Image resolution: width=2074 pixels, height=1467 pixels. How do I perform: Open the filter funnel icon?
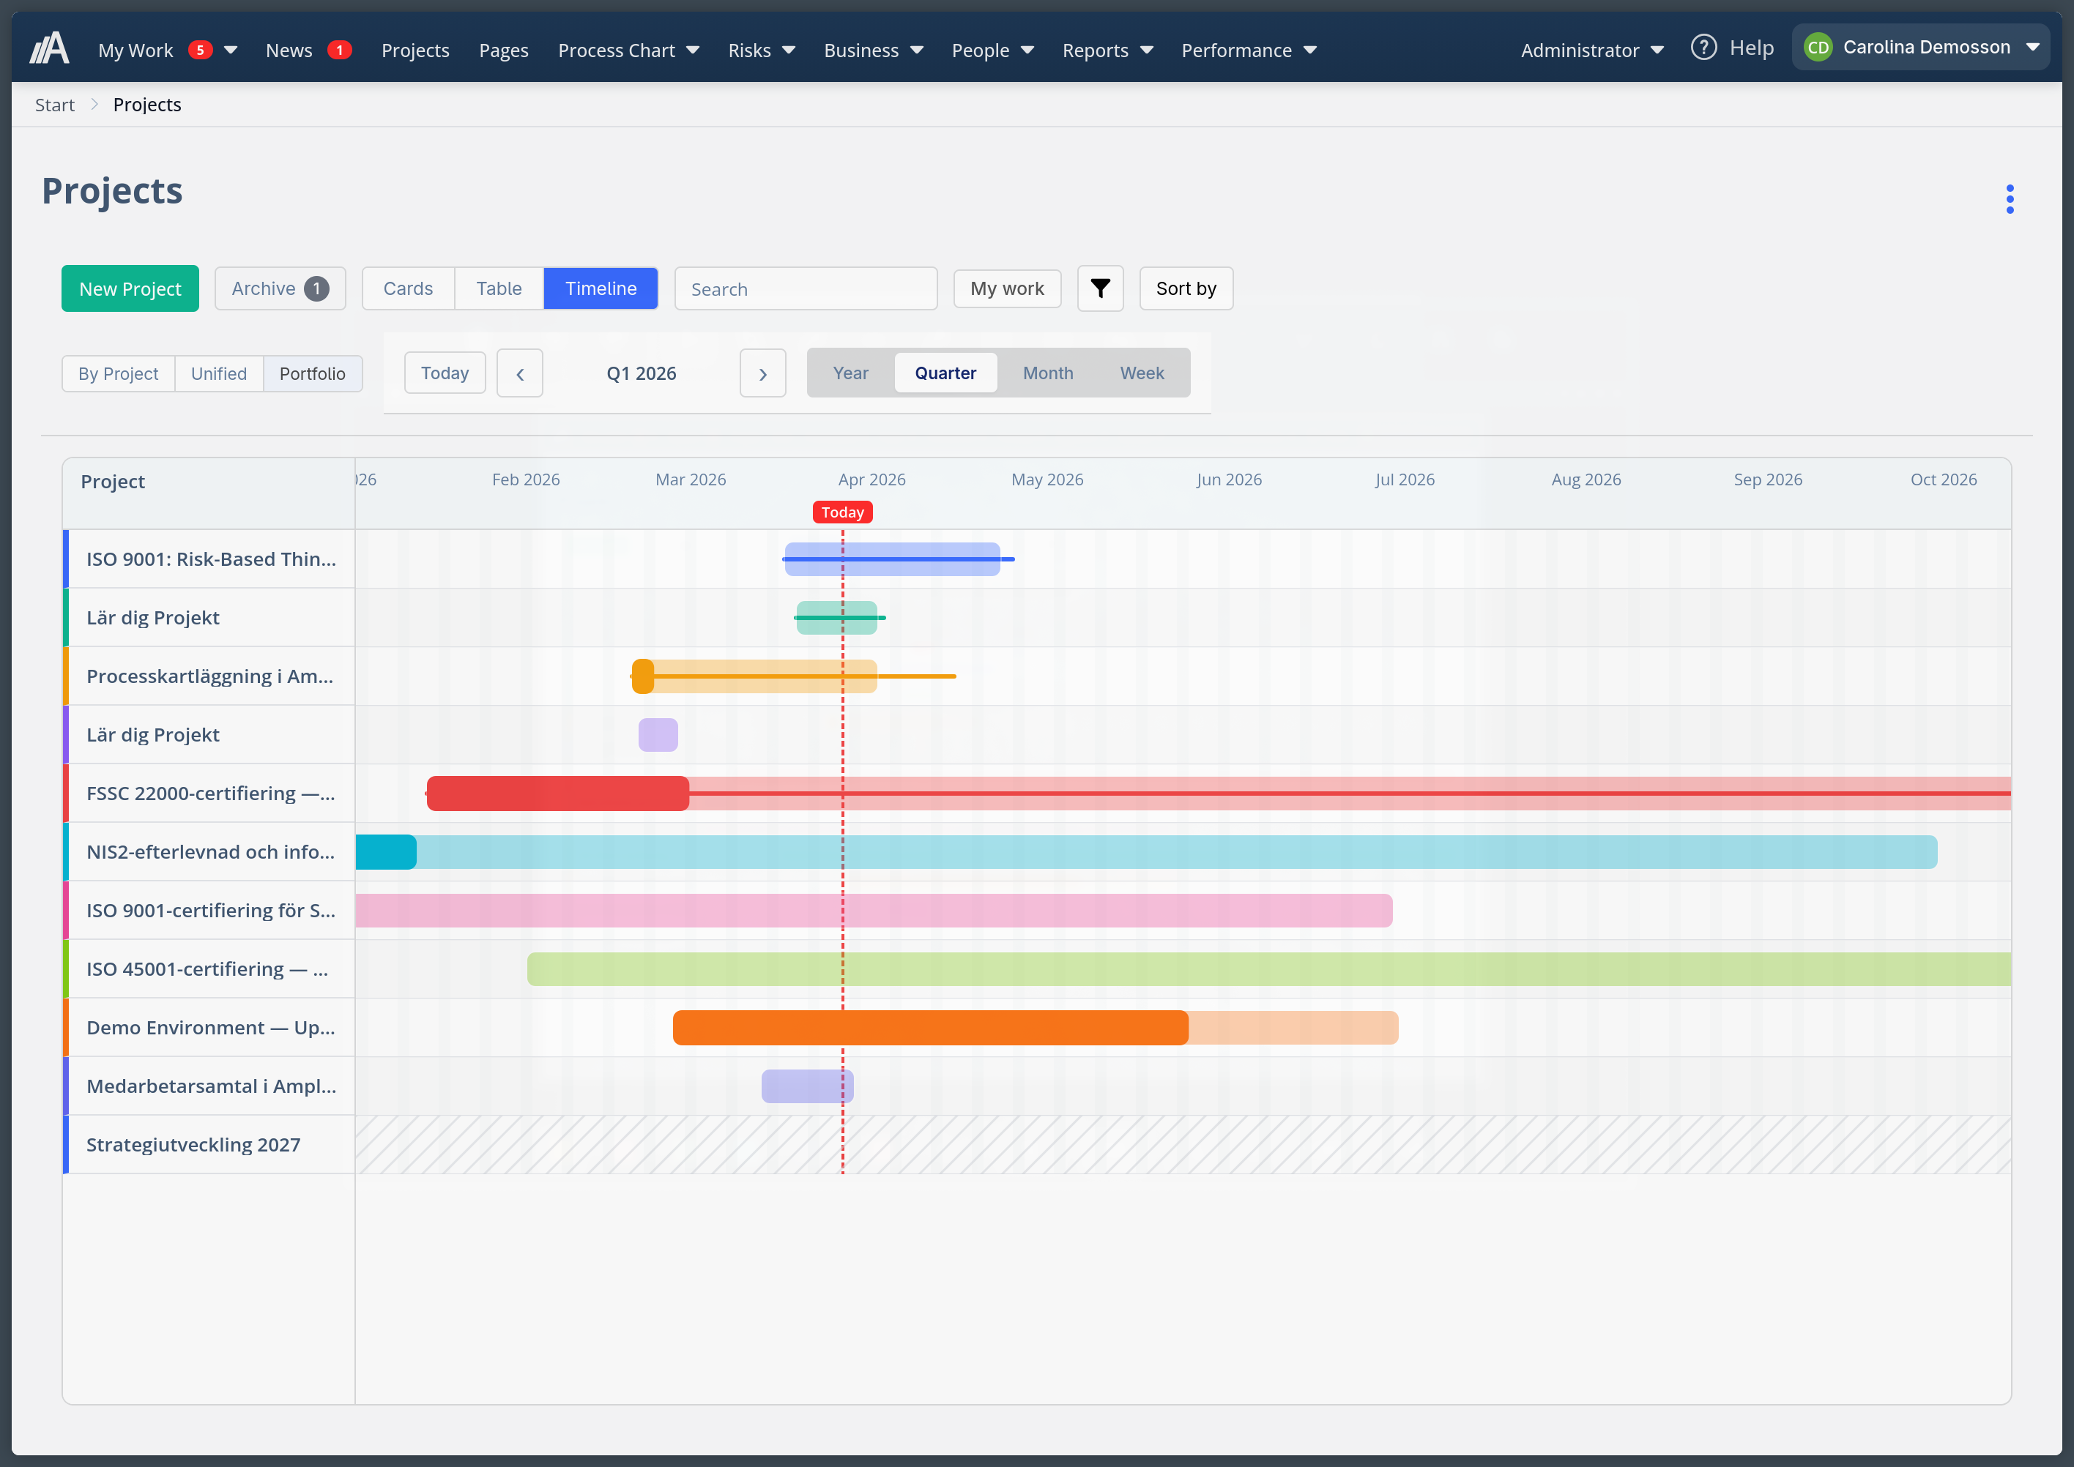pyautogui.click(x=1100, y=288)
